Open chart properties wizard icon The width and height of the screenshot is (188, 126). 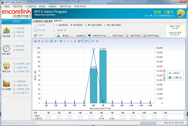click(97, 41)
